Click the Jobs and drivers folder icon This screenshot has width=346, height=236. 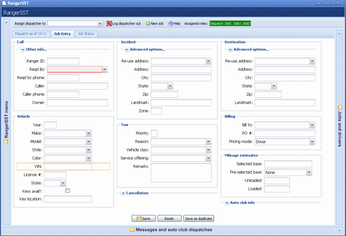(340, 107)
